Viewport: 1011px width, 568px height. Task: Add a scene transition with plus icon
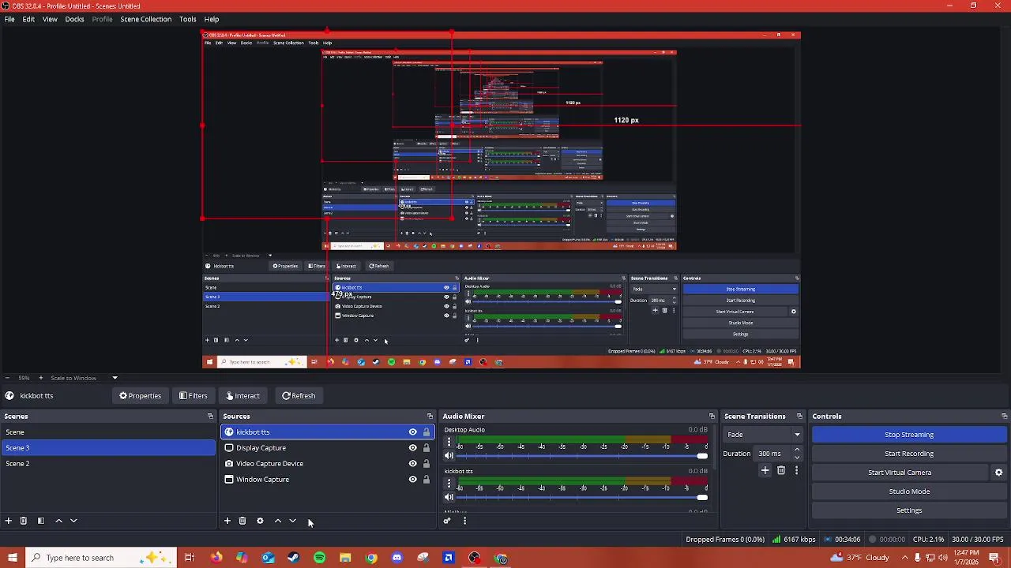[x=765, y=471]
